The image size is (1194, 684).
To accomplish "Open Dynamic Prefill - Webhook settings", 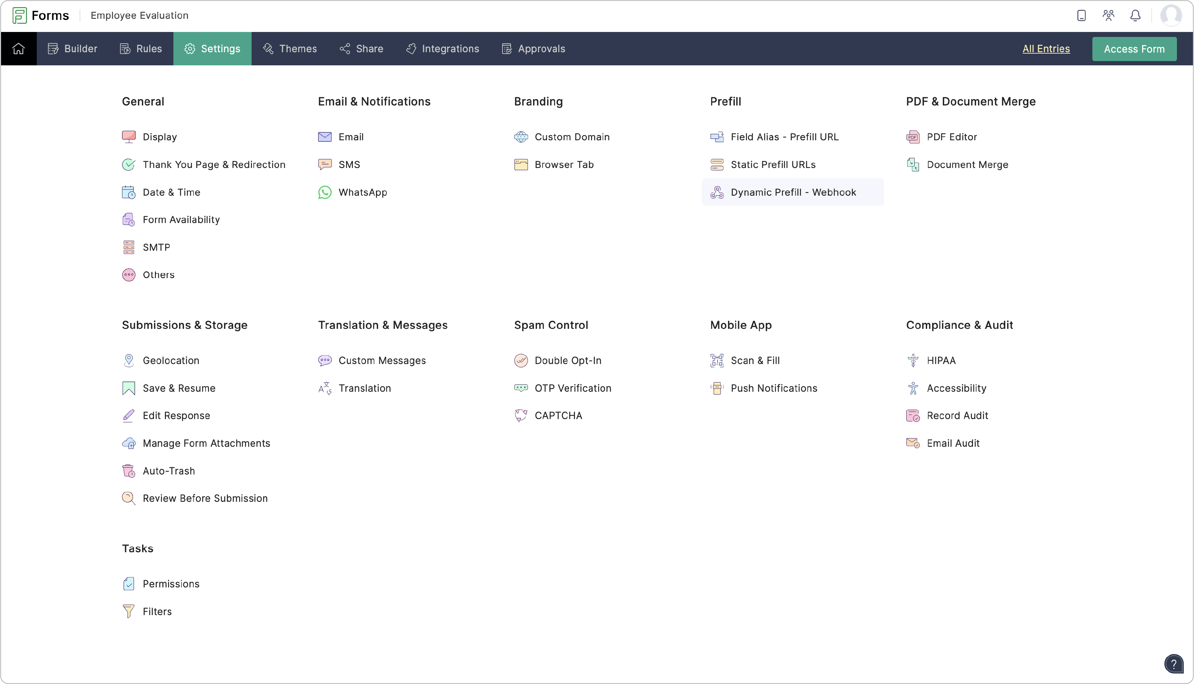I will tap(794, 192).
